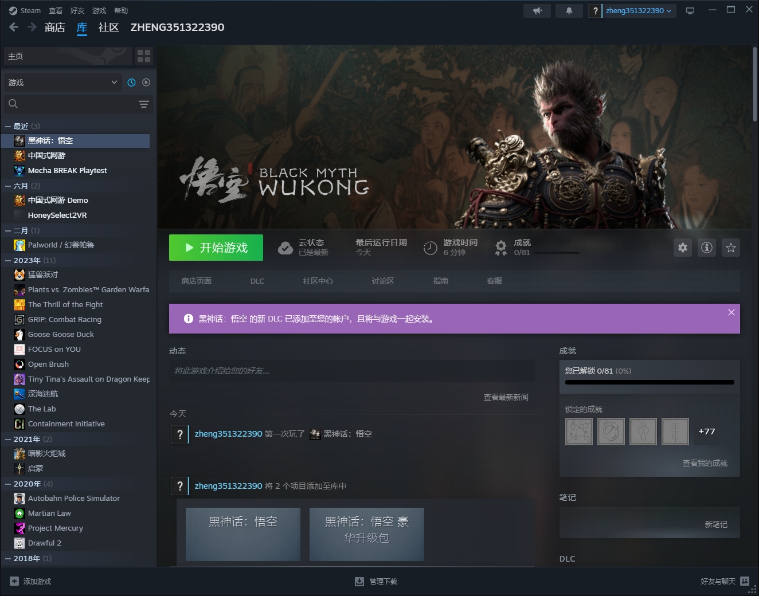Toggle Big Picture mode monitor icon
This screenshot has width=759, height=596.
click(x=690, y=11)
